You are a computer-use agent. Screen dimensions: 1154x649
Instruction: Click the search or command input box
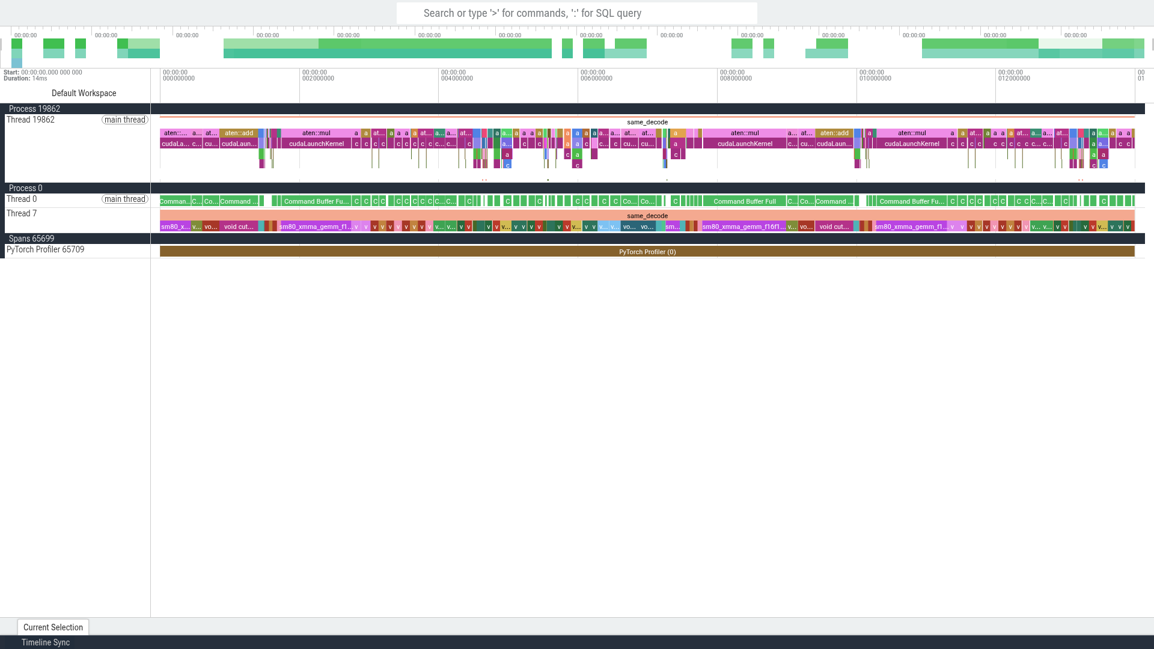pos(576,13)
